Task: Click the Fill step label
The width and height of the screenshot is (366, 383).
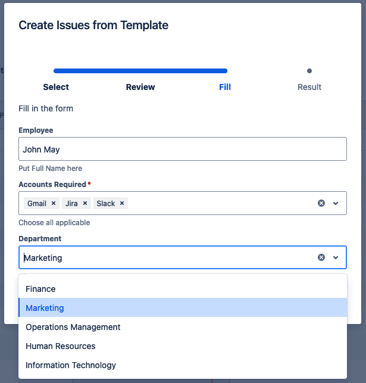Action: tap(225, 87)
